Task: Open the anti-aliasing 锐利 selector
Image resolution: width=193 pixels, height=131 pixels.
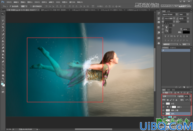Action: 186,44
